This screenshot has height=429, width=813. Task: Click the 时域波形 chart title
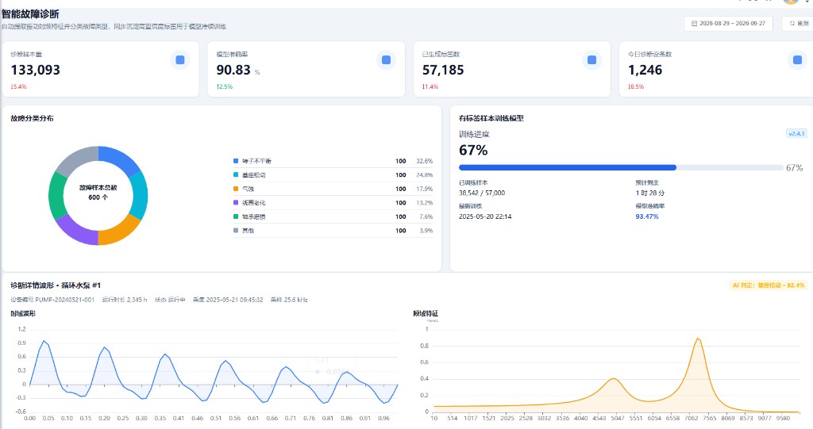(x=23, y=313)
